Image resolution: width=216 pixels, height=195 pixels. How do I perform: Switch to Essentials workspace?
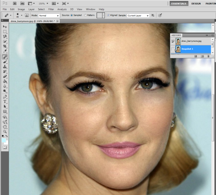tap(179, 4)
